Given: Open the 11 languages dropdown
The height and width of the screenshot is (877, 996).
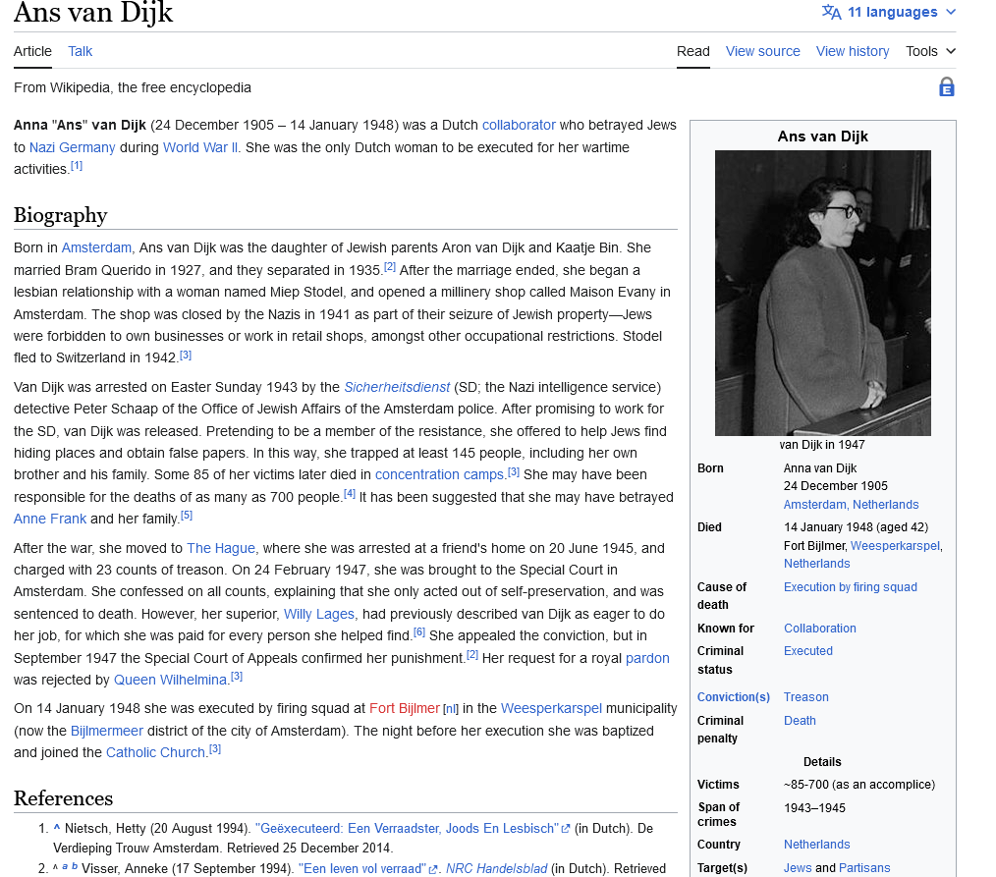Looking at the screenshot, I should (x=889, y=12).
